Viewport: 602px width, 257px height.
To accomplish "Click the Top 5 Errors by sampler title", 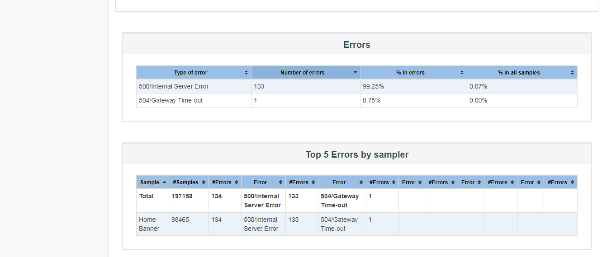I will click(x=357, y=154).
